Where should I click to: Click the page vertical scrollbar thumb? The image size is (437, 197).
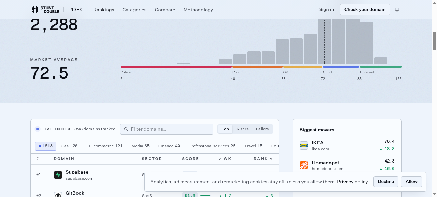[x=435, y=41]
